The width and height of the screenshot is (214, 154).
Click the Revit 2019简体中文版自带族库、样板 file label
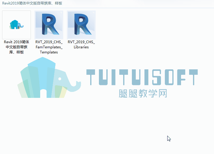16,47
